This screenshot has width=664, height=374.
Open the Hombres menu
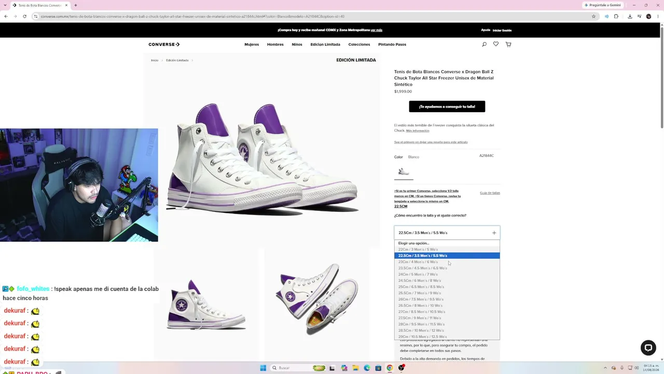(275, 44)
